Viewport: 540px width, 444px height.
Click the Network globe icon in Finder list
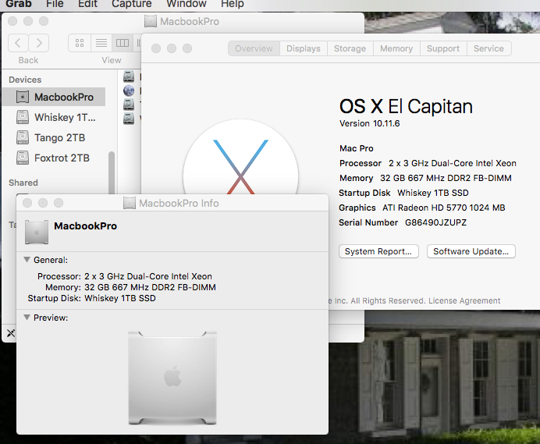[129, 91]
